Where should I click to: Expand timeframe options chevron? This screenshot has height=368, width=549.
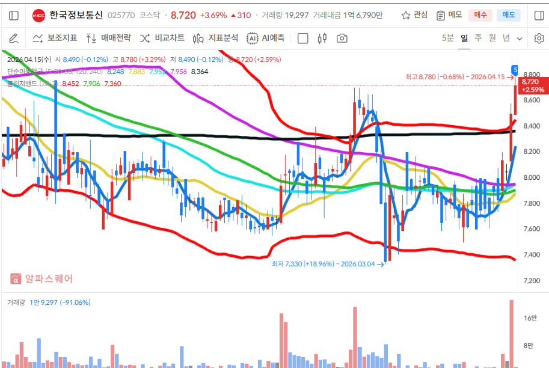click(x=520, y=38)
